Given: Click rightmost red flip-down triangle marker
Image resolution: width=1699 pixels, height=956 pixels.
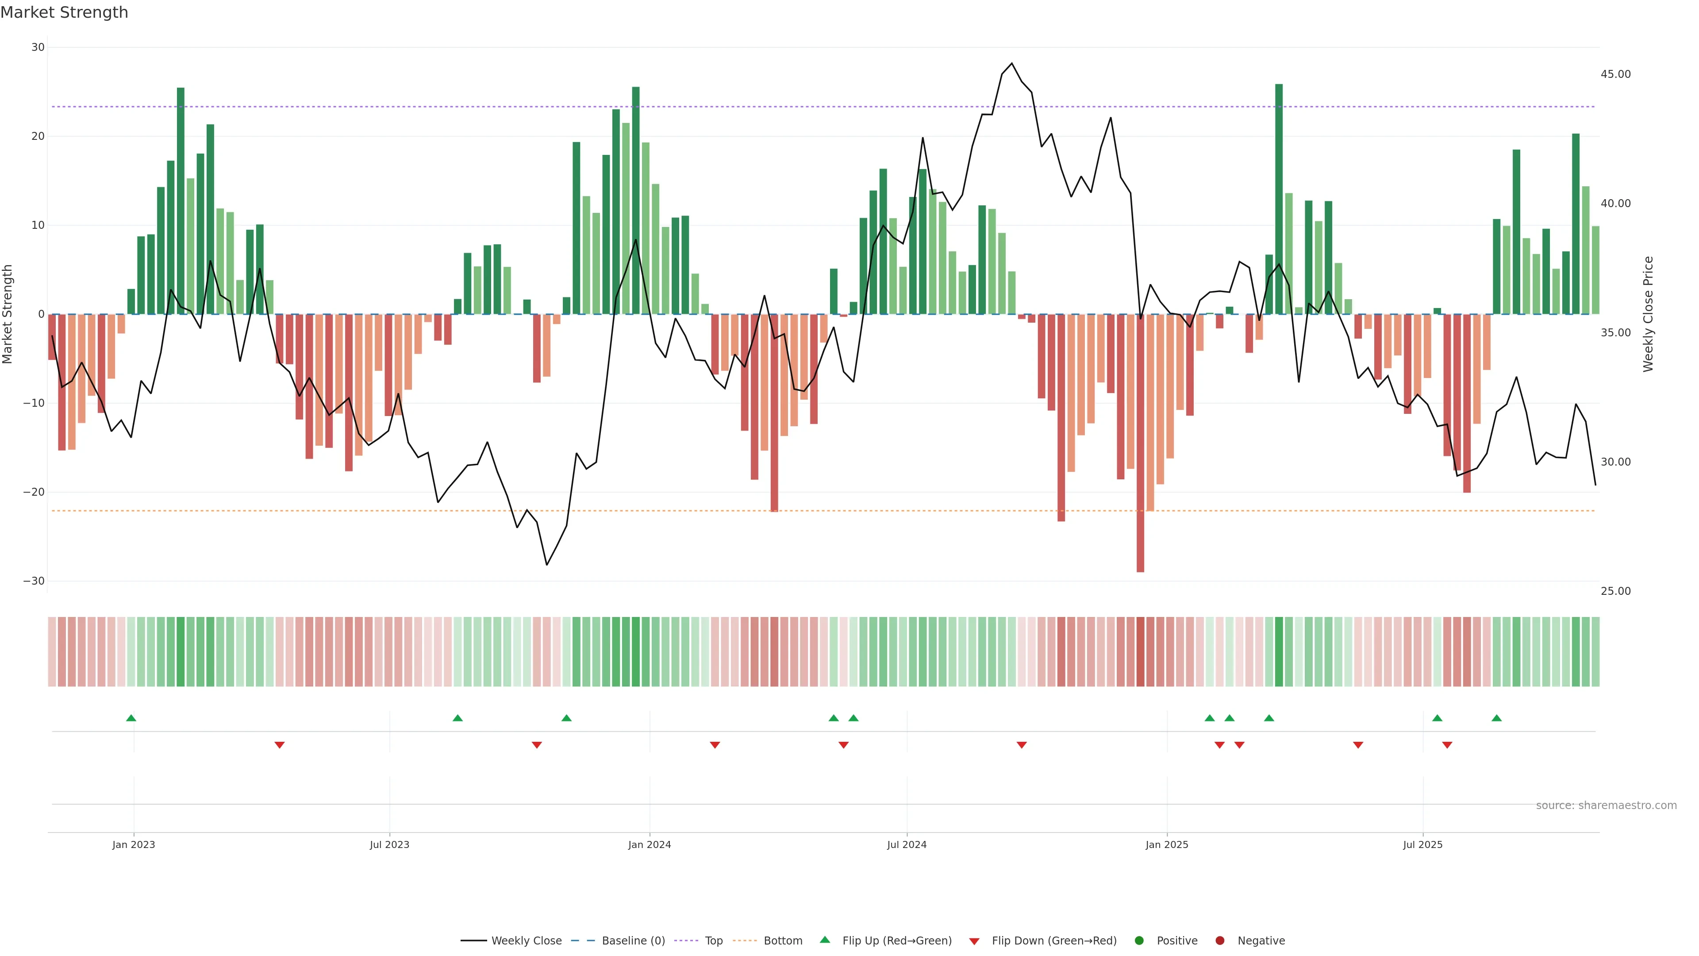Looking at the screenshot, I should pos(1447,745).
